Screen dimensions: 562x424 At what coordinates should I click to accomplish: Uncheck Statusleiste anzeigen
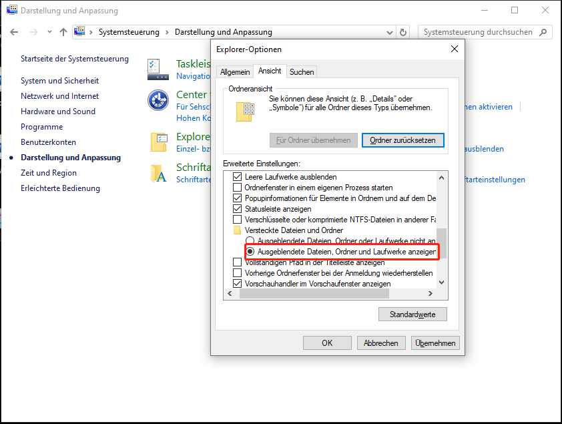click(237, 209)
